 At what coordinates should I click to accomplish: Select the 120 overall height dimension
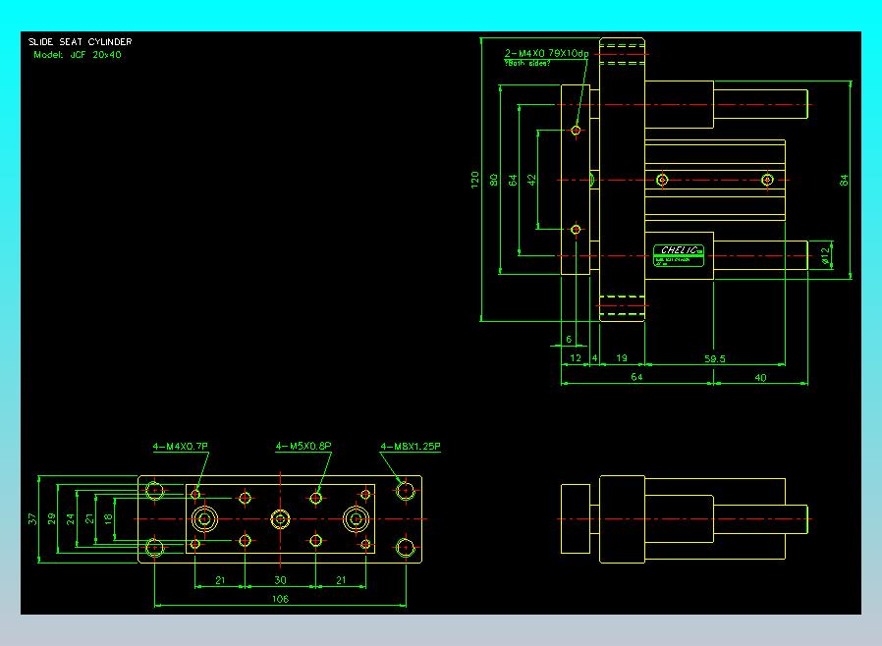point(474,179)
